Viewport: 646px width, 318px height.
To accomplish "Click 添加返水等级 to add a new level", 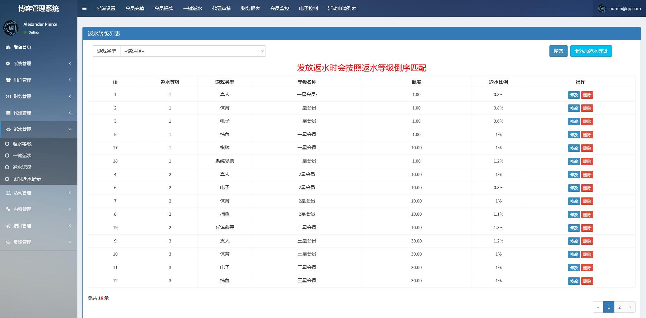I will [591, 51].
